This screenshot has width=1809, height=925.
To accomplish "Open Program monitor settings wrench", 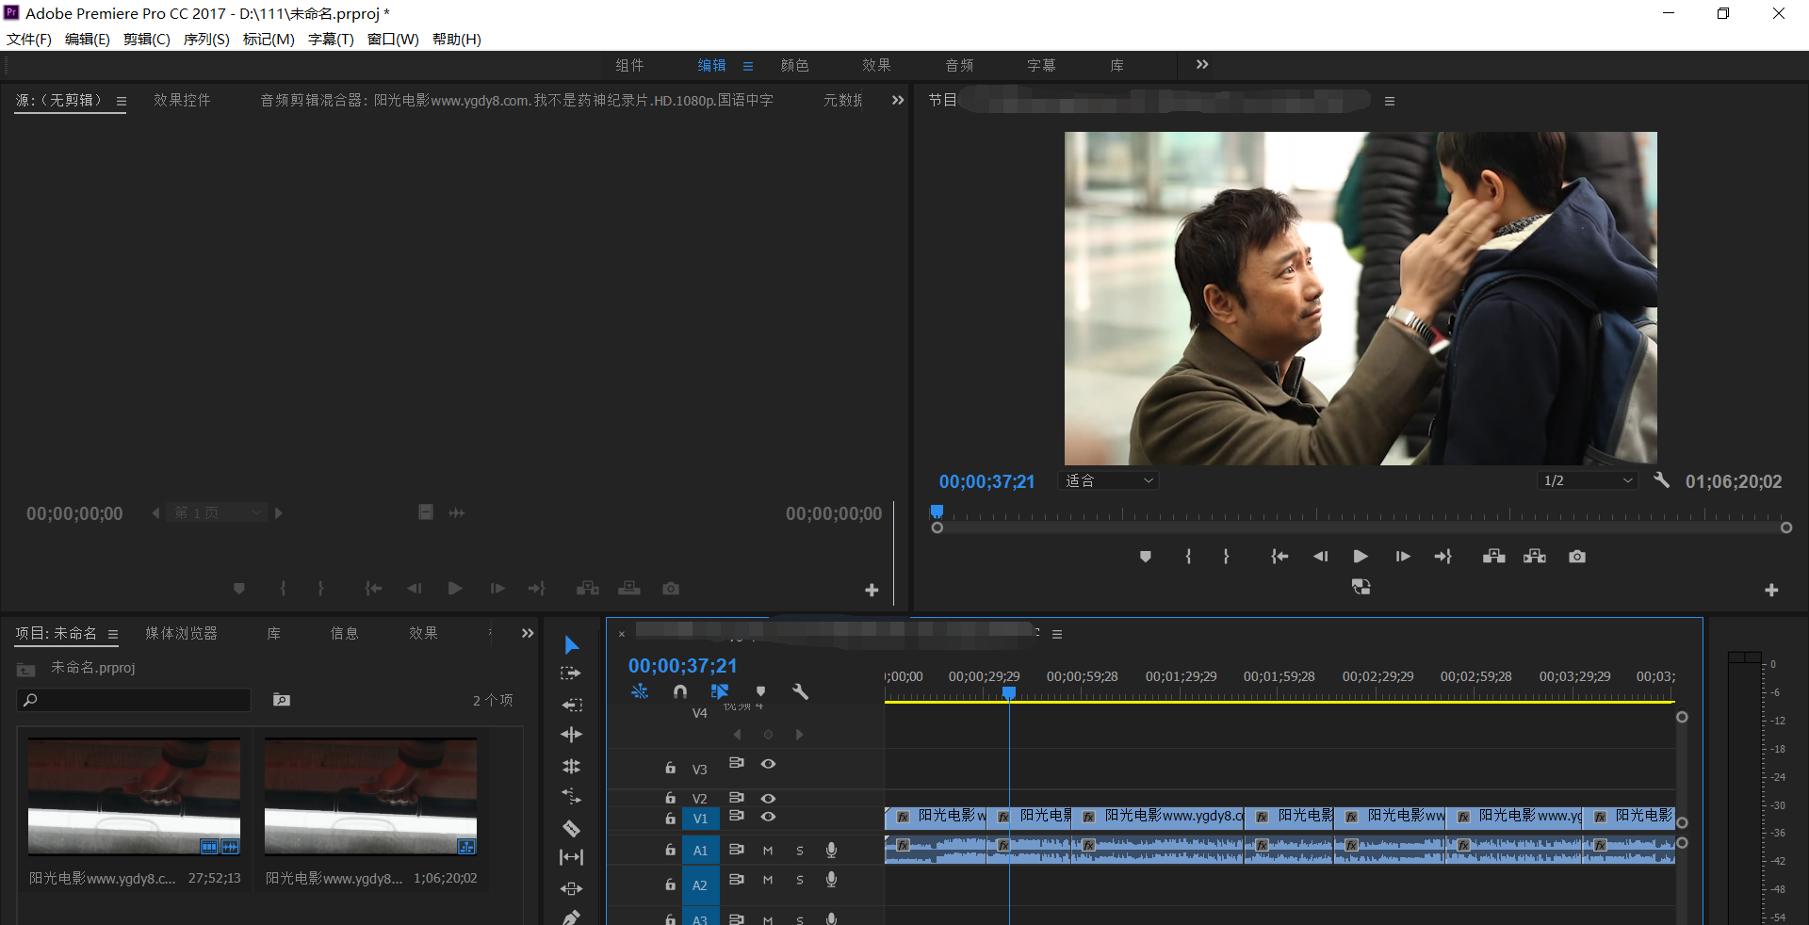I will 1661,480.
